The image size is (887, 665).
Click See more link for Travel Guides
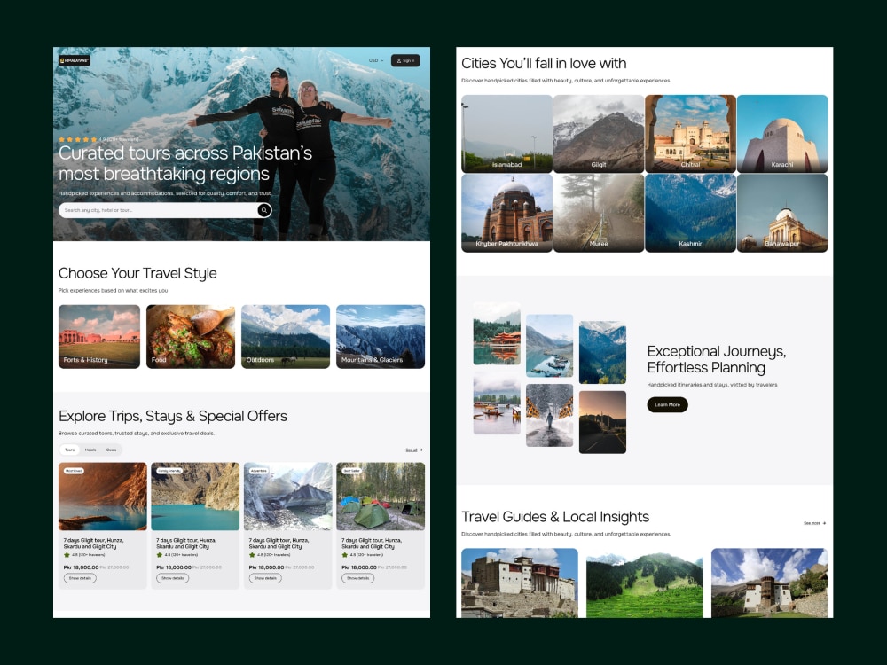[x=814, y=523]
